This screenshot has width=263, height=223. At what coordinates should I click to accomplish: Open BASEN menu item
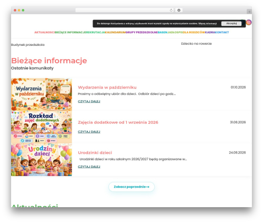[x=163, y=32]
